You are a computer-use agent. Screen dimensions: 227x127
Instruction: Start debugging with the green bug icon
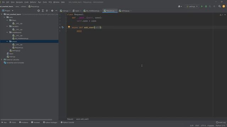pyautogui.click(x=206, y=6)
